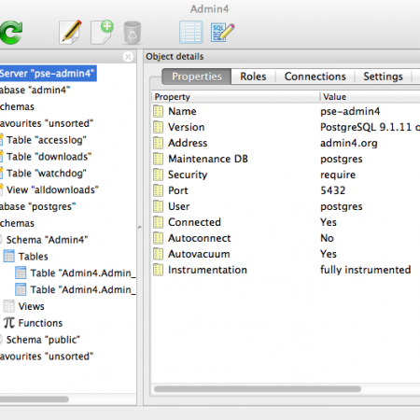Screen dimensions: 420x420
Task: Click the splitter handle between panels
Action: pyautogui.click(x=140, y=228)
